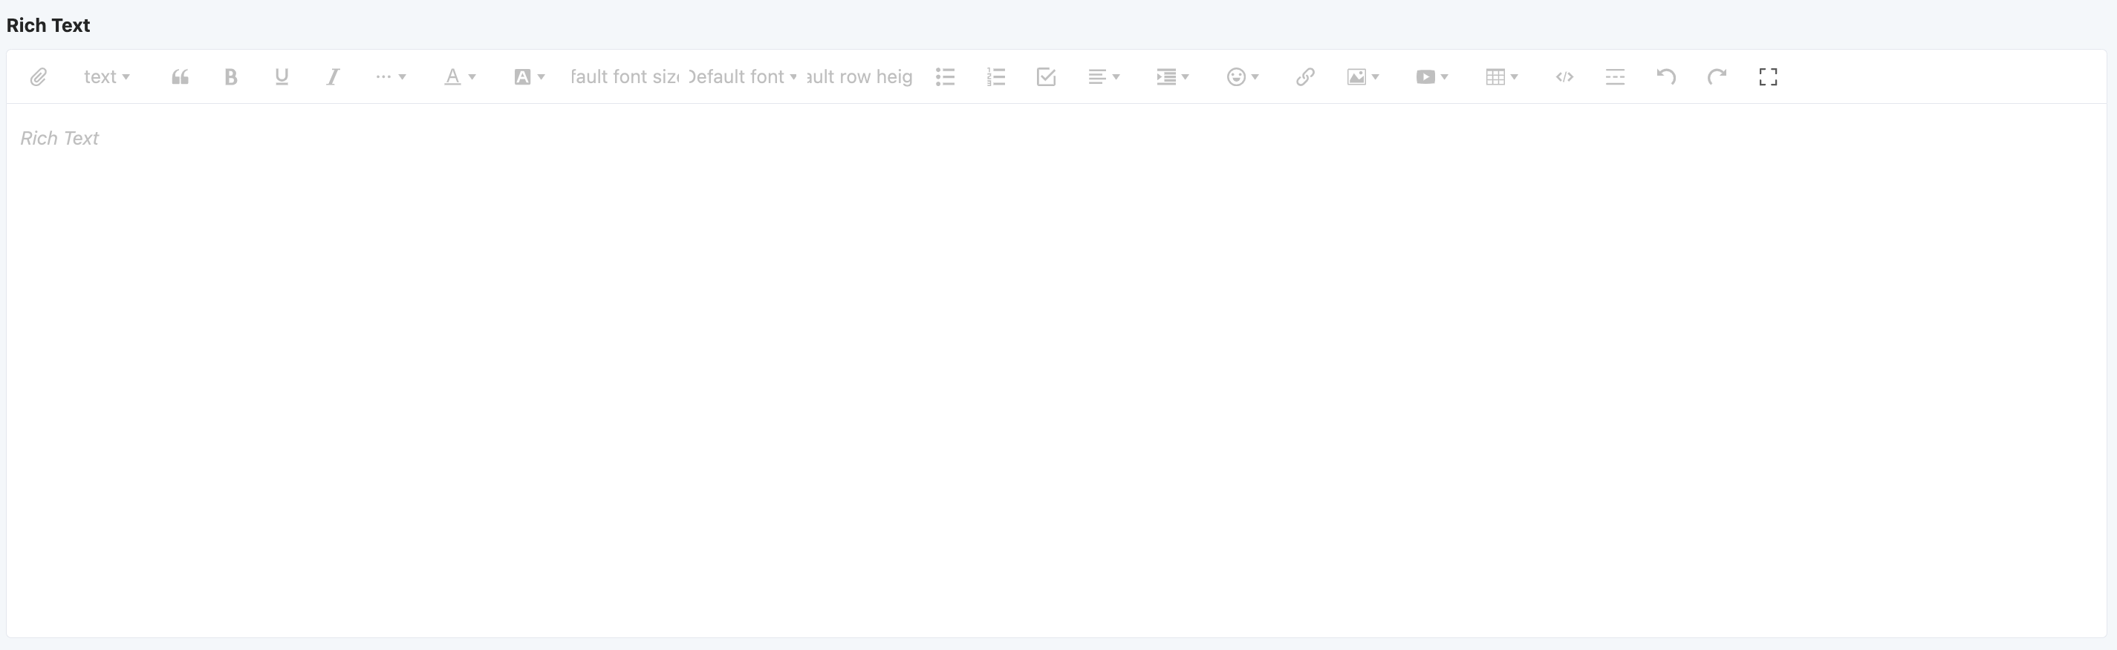Viewport: 2117px width, 650px height.
Task: Open the text heading style dropdown
Action: (x=106, y=77)
